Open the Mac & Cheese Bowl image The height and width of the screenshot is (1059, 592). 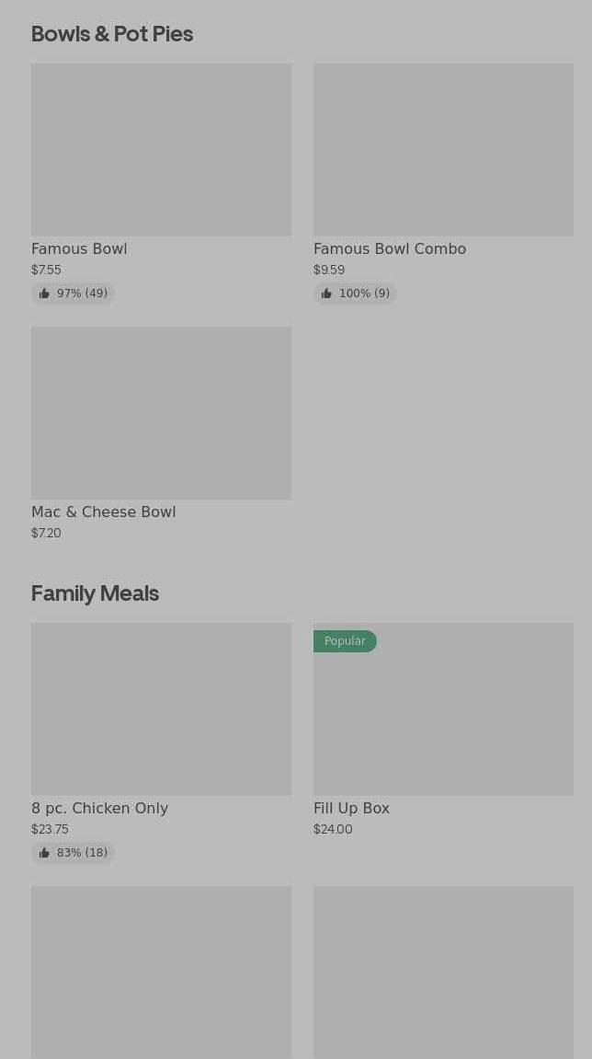click(161, 413)
